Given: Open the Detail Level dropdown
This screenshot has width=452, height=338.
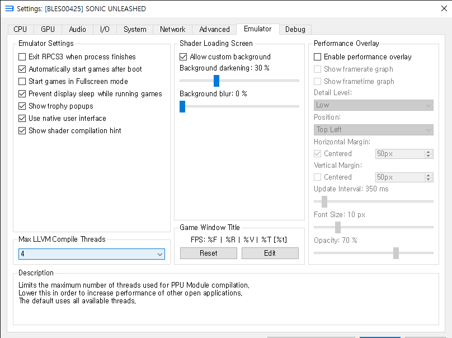Looking at the screenshot, I should [x=374, y=105].
